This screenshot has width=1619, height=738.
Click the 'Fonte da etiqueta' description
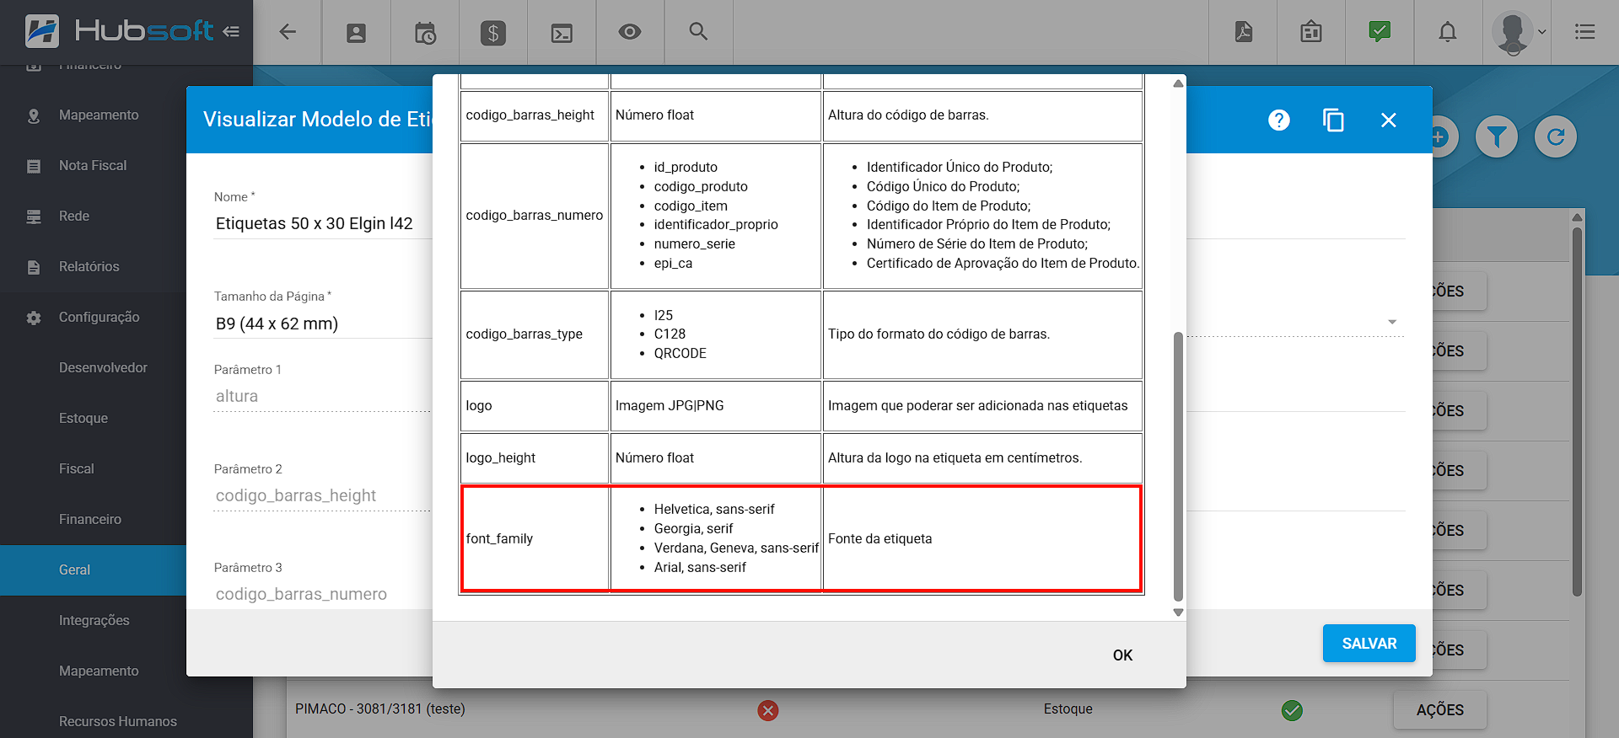pos(880,539)
